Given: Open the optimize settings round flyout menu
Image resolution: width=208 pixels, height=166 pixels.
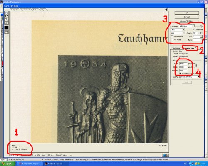Looking at the screenshot, I should [x=201, y=26].
